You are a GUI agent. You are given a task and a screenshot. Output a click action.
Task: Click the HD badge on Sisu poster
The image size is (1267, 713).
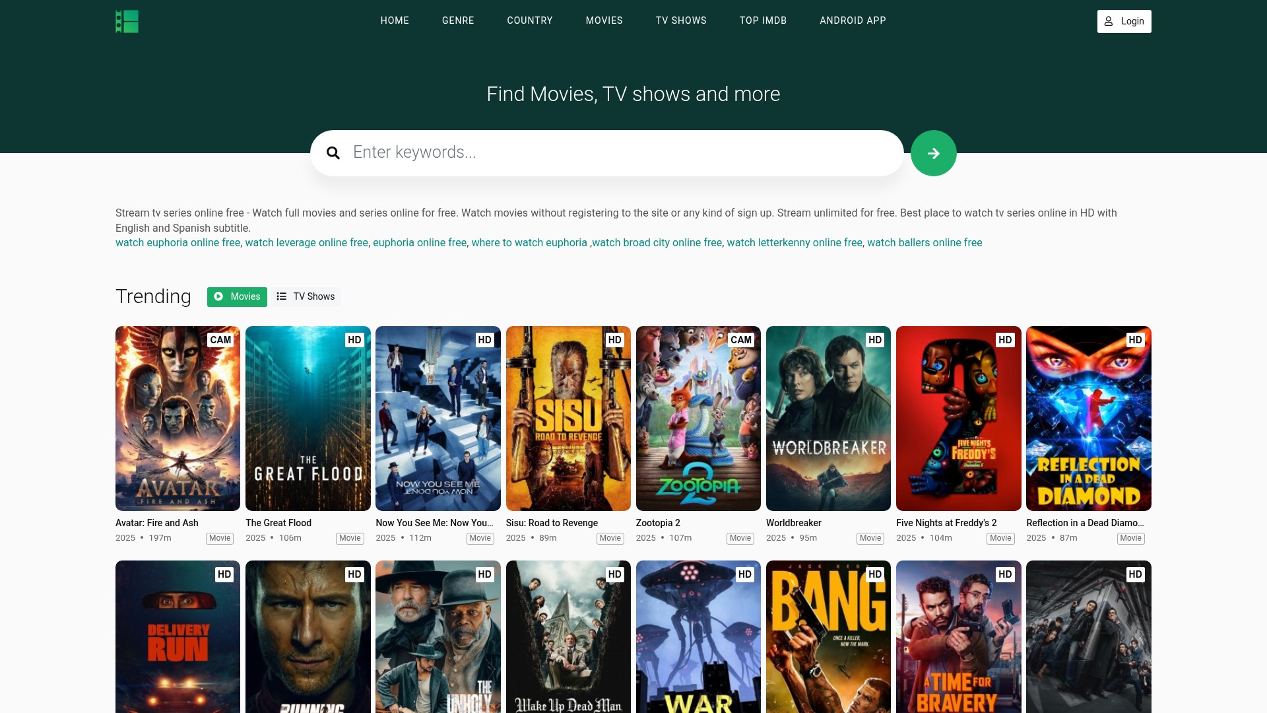(615, 340)
